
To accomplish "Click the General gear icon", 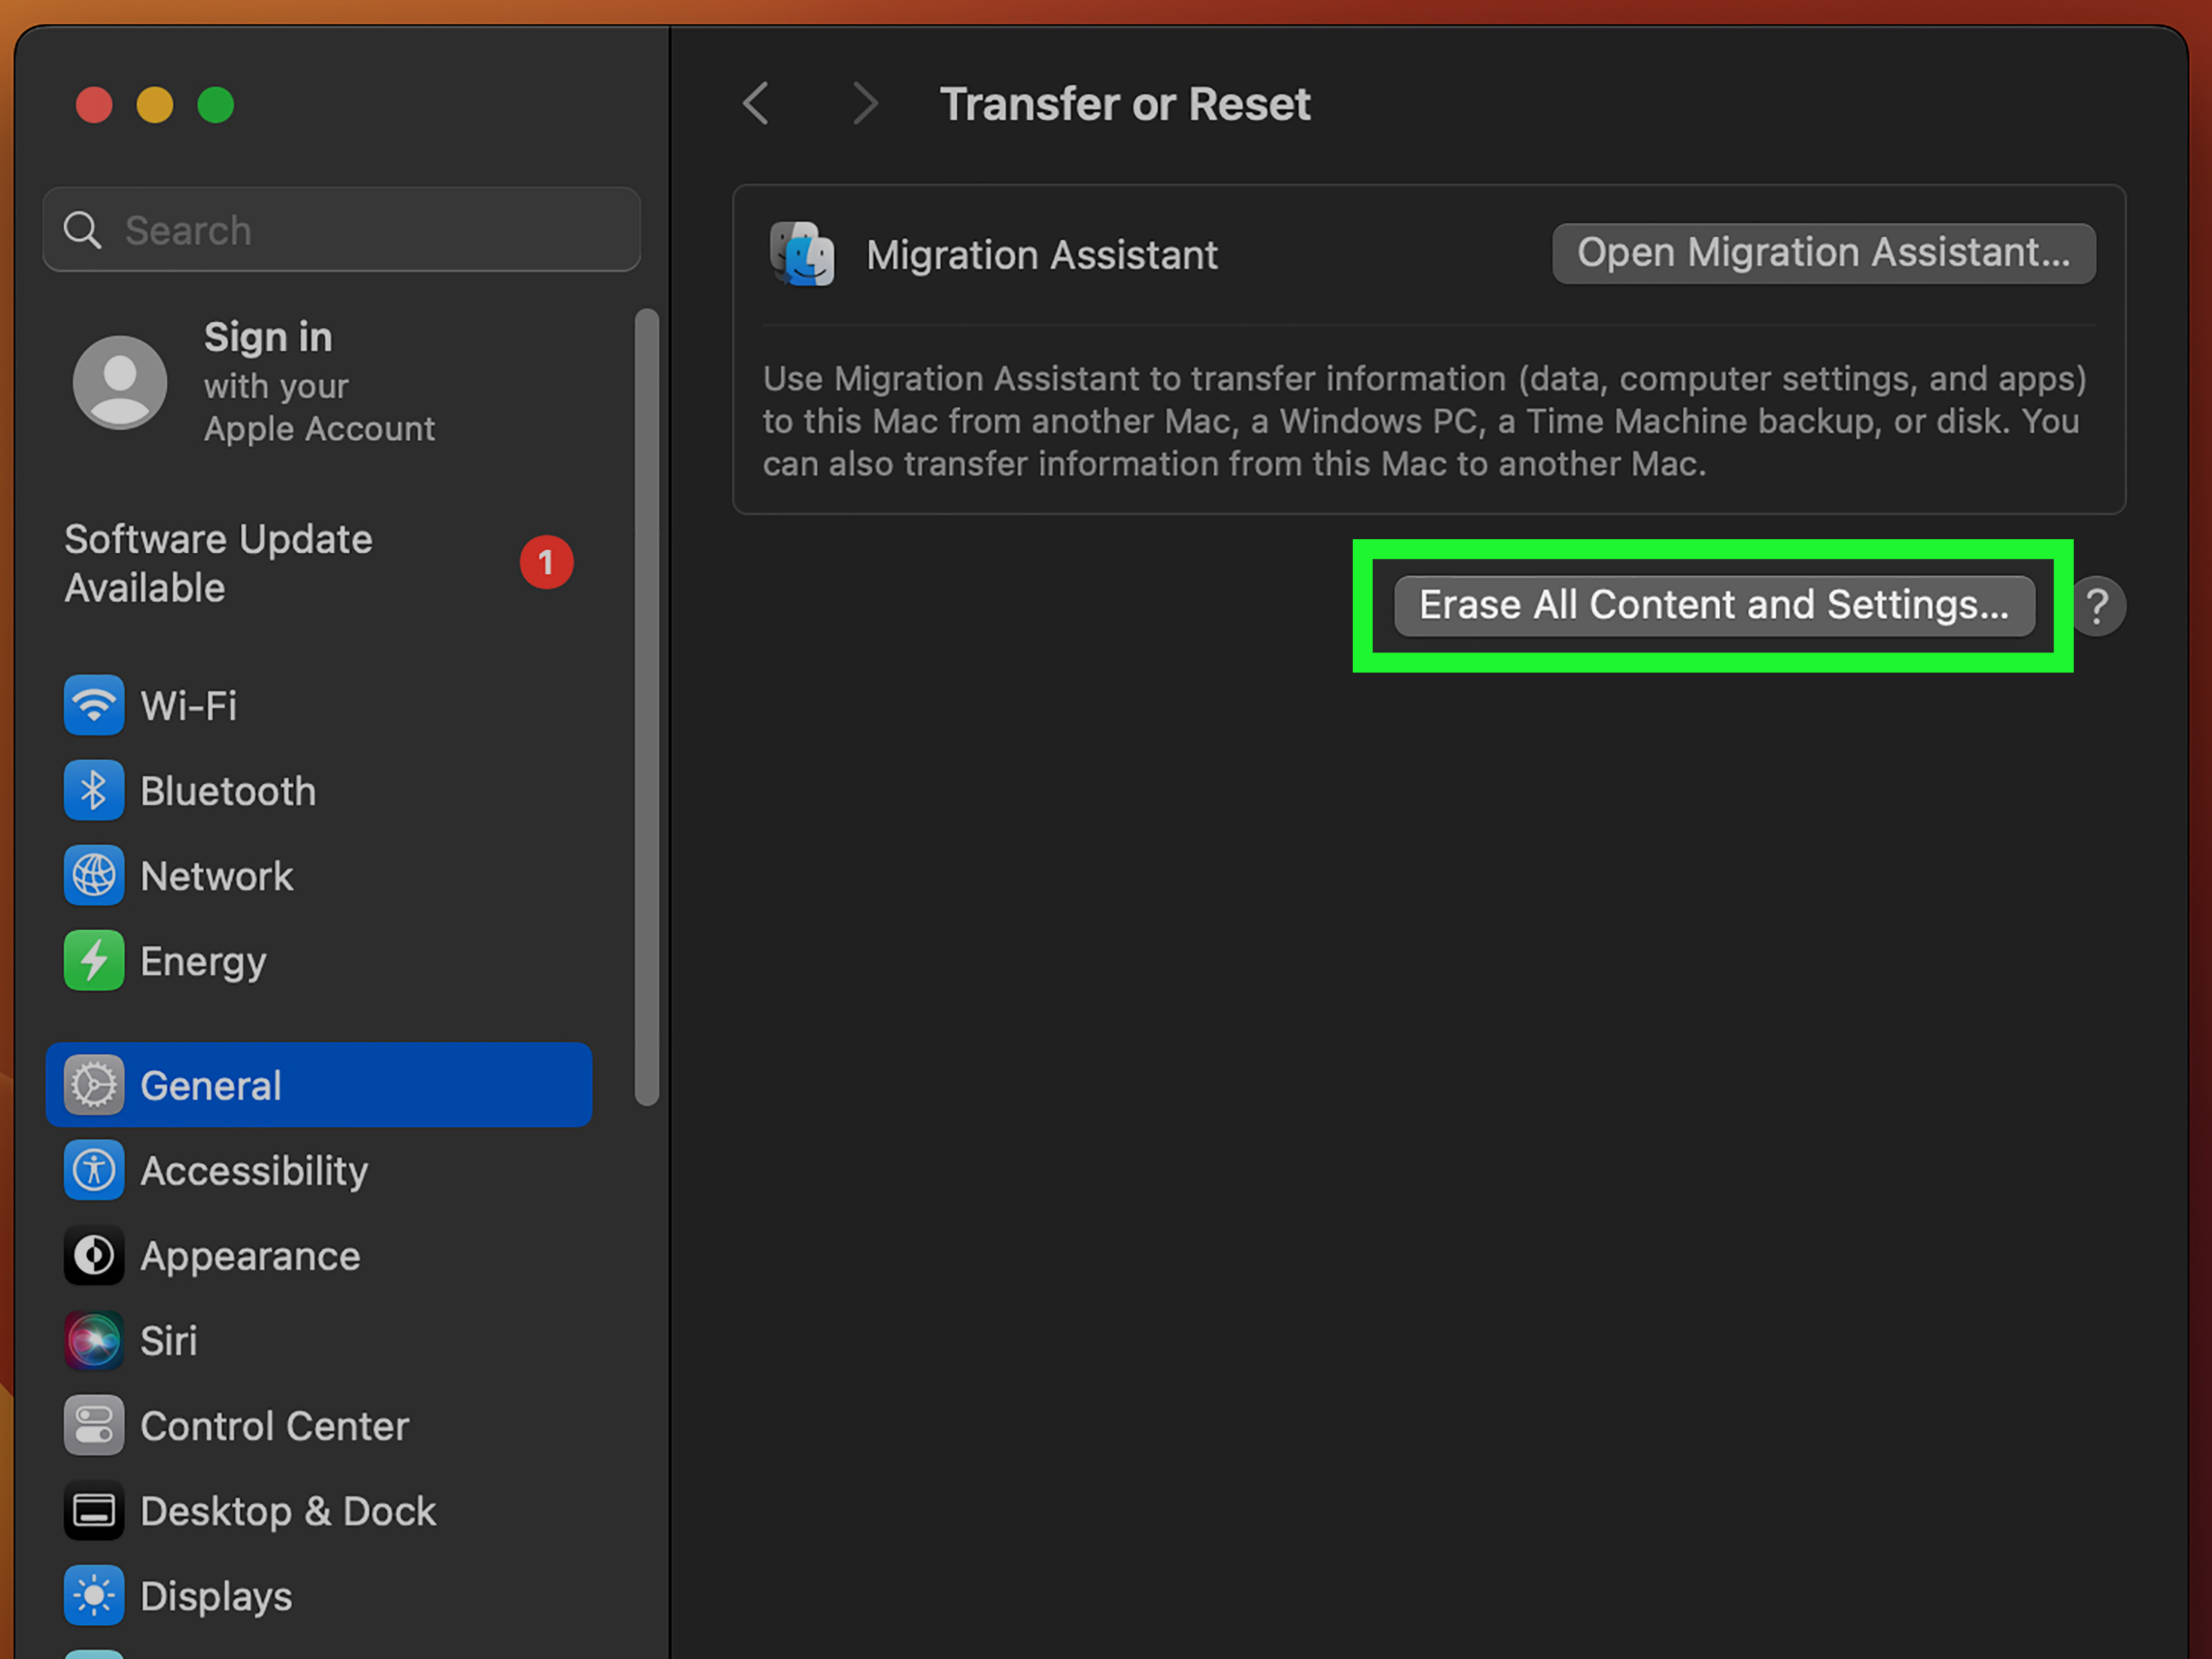I will tap(94, 1085).
